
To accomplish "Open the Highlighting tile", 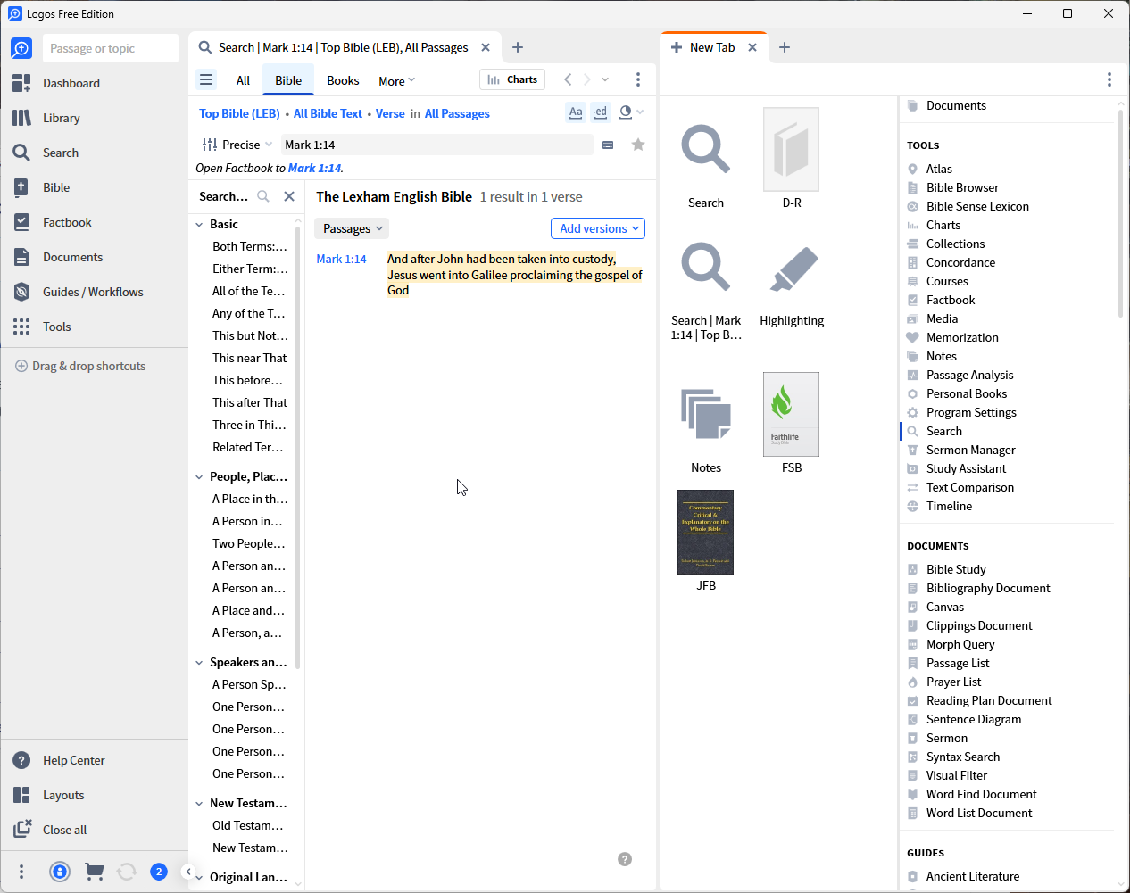I will (x=792, y=285).
